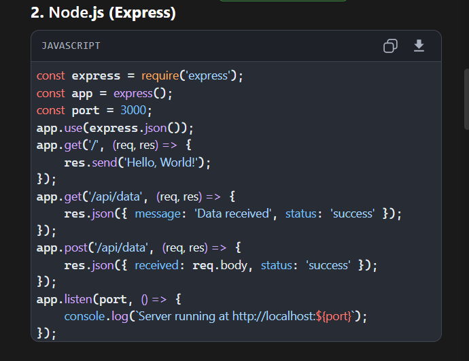Viewport: 469px width, 361px height.
Task: Click the JAVASCRIPT language label
Action: pos(71,46)
